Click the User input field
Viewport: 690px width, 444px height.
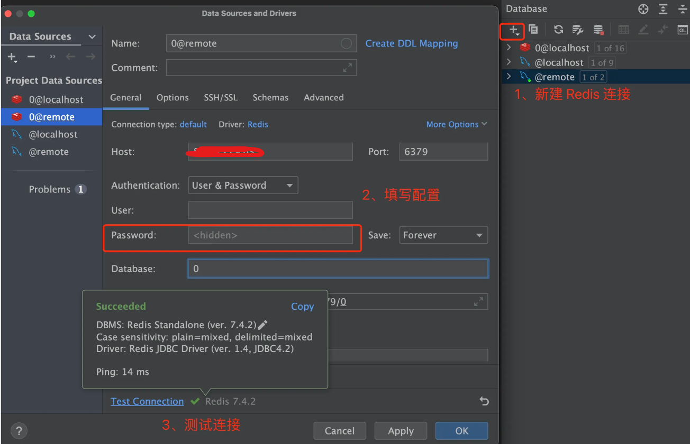[x=270, y=210]
